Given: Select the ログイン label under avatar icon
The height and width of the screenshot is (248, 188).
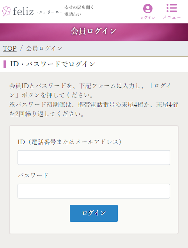Looking at the screenshot, I should point(148,18).
